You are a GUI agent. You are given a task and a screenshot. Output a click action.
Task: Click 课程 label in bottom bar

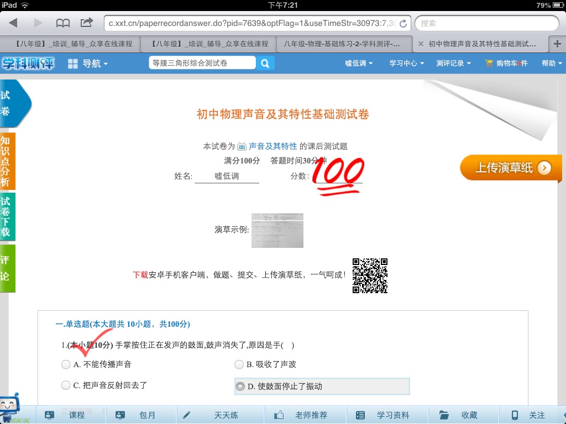tap(76, 415)
